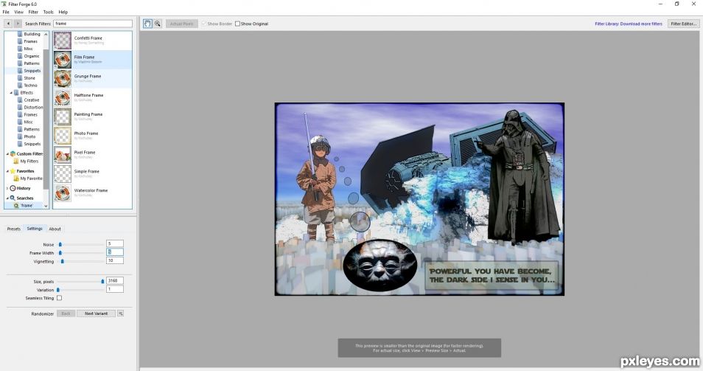
Task: Click the Actual Pixels button
Action: pyautogui.click(x=181, y=24)
